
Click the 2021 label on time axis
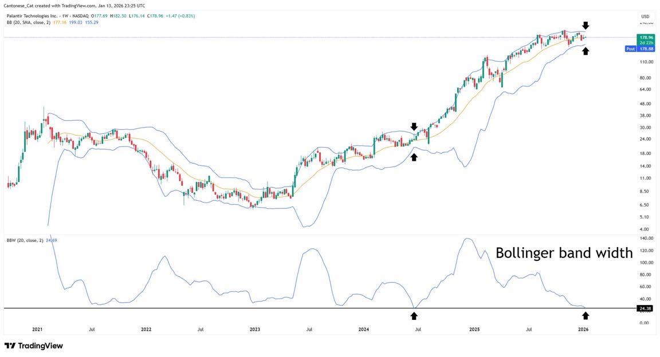[x=37, y=330]
